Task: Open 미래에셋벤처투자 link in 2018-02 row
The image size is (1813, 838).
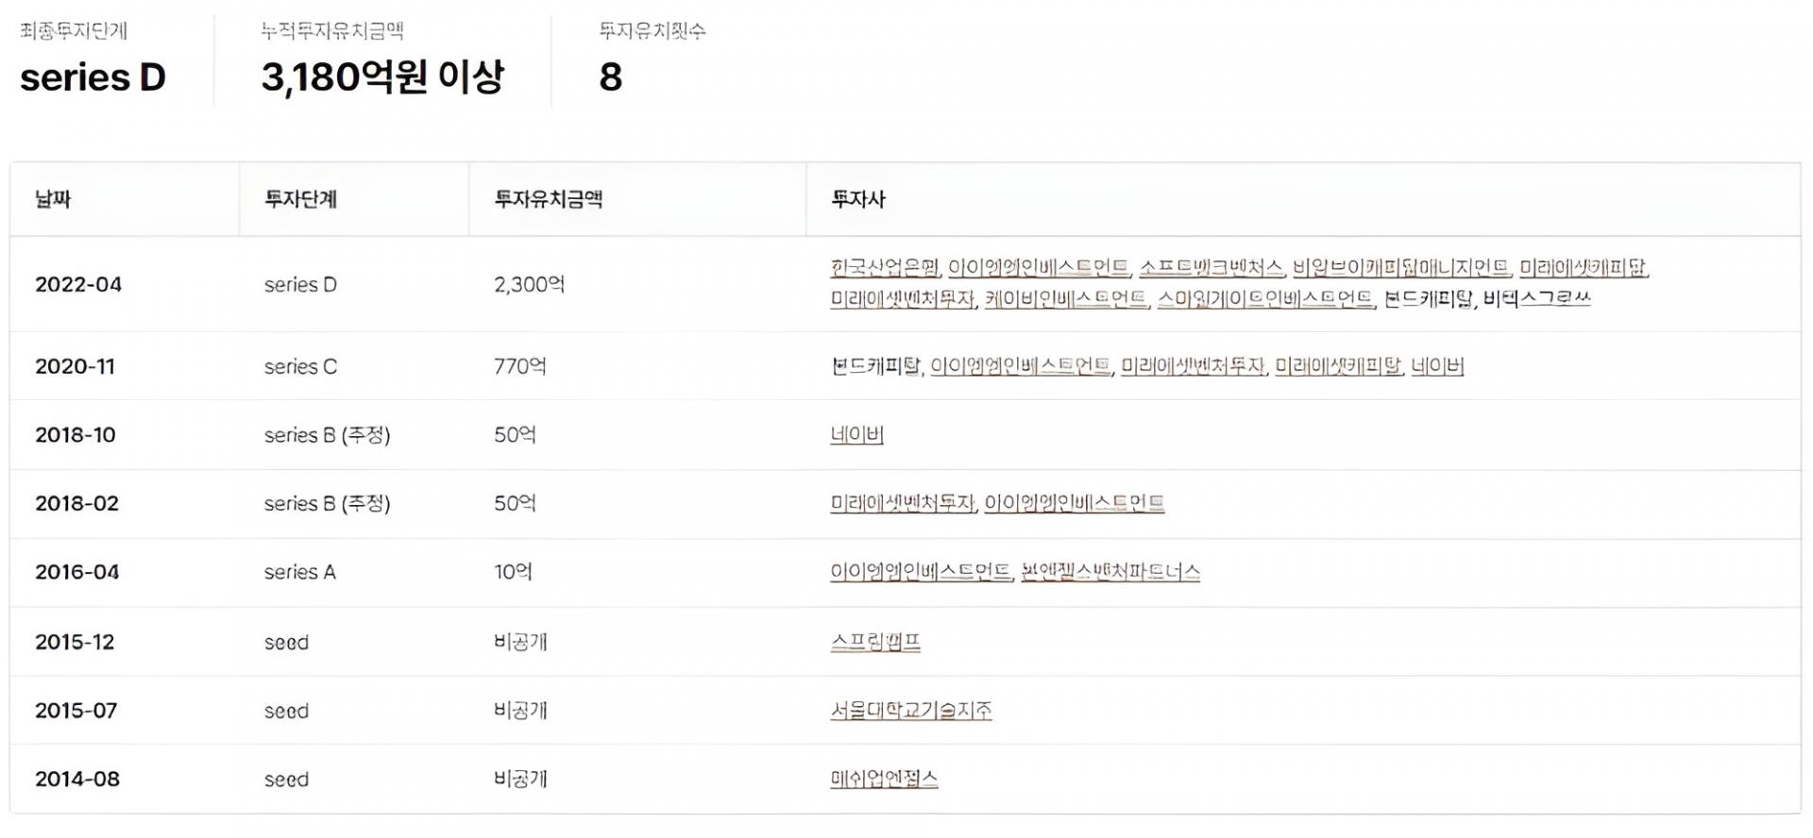Action: coord(902,504)
